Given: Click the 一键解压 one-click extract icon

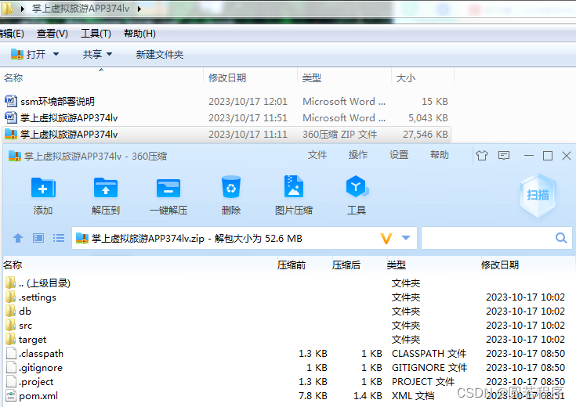Looking at the screenshot, I should (168, 189).
